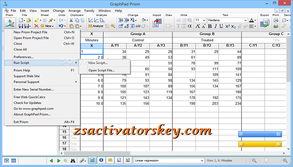Toggle Underline text formatting
This screenshot has width=293, height=167.
point(221,26)
